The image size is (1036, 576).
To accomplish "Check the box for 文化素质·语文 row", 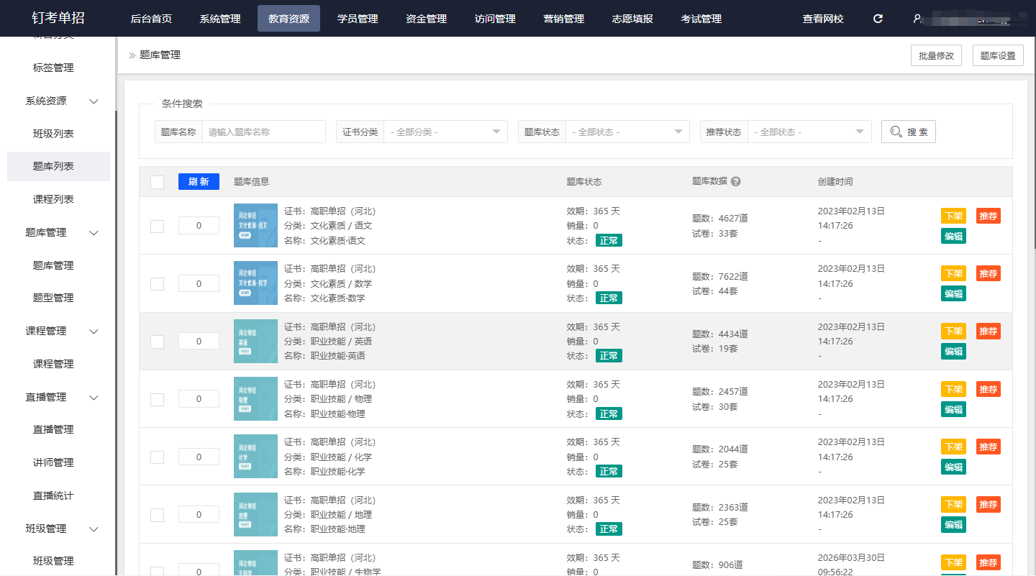I will (x=157, y=226).
